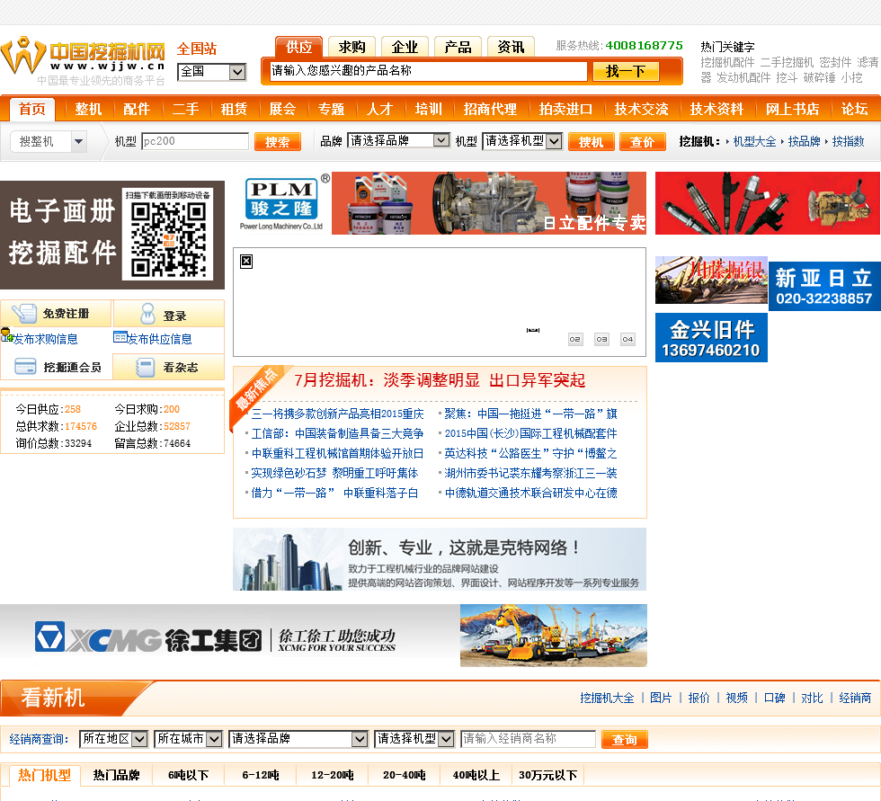Click the 二手挖掘机 hot keyword
Viewport: 881px width, 801px height.
(x=787, y=62)
